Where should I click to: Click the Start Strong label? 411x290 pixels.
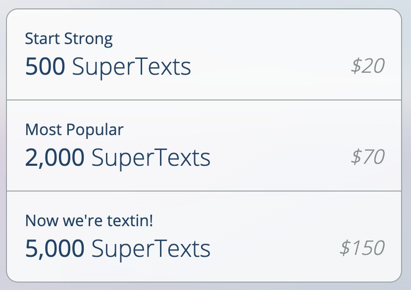(69, 39)
